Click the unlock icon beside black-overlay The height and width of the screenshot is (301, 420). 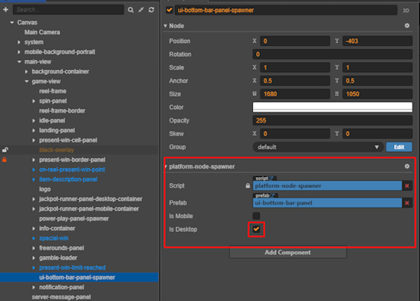(x=5, y=150)
